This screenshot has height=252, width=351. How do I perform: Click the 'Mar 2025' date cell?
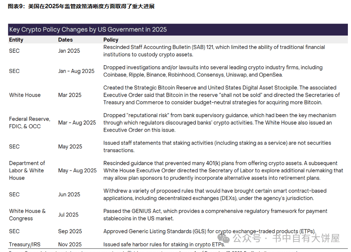[x=70, y=95]
